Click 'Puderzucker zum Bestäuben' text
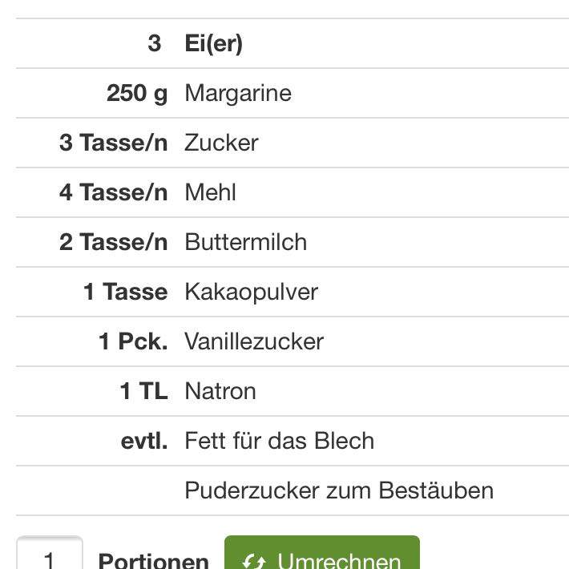 click(339, 490)
